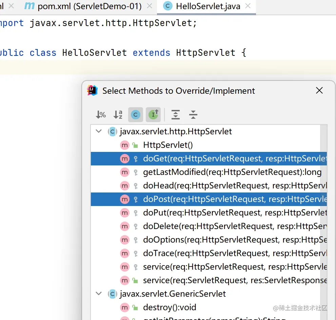Toggle Show Interfaces button
Screen dimensions: 336x320
click(153, 115)
